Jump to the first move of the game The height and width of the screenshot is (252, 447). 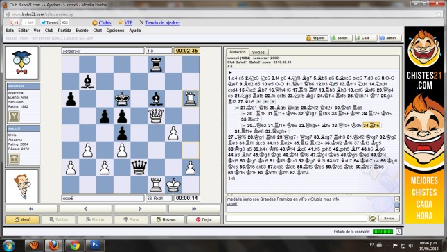coord(31,209)
